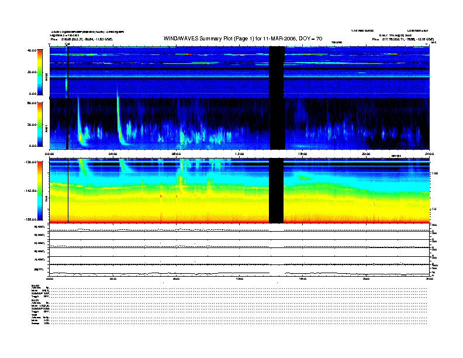
Task: Click the 40.00 label on RAD2 scale
Action: click(x=32, y=50)
